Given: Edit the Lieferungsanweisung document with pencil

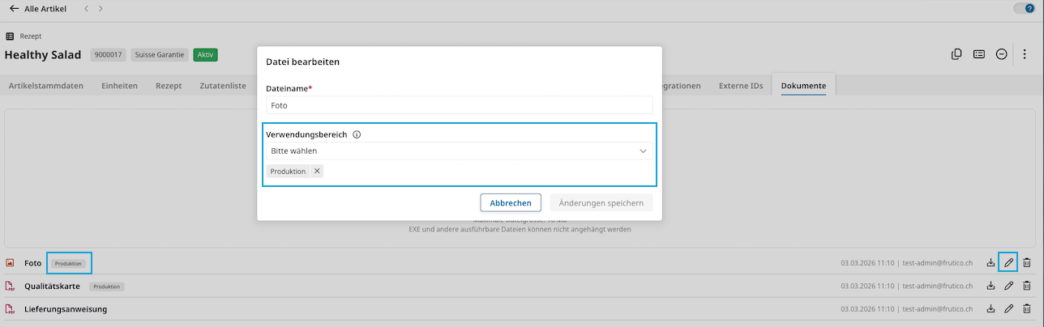Looking at the screenshot, I should tap(1008, 308).
